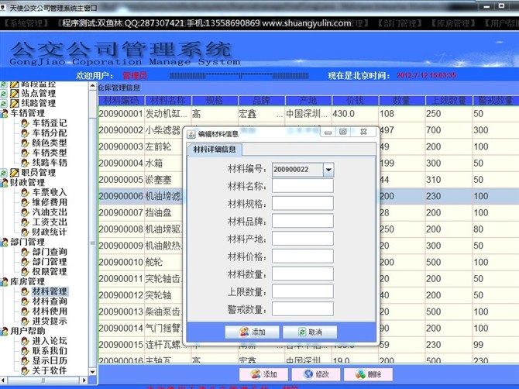Click sidebar horizontal scrollbar right arrow
The image size is (519, 389).
click(84, 380)
